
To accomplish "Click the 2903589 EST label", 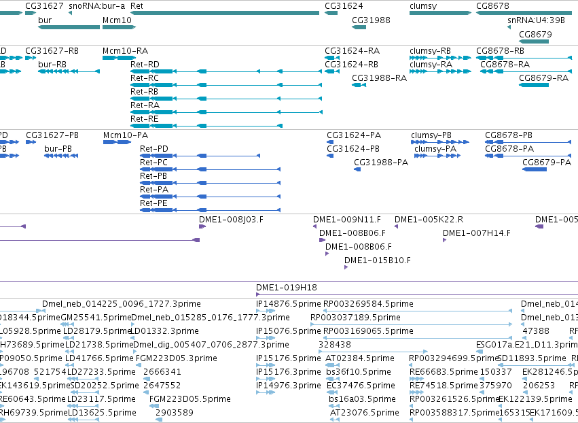I will coord(175,413).
